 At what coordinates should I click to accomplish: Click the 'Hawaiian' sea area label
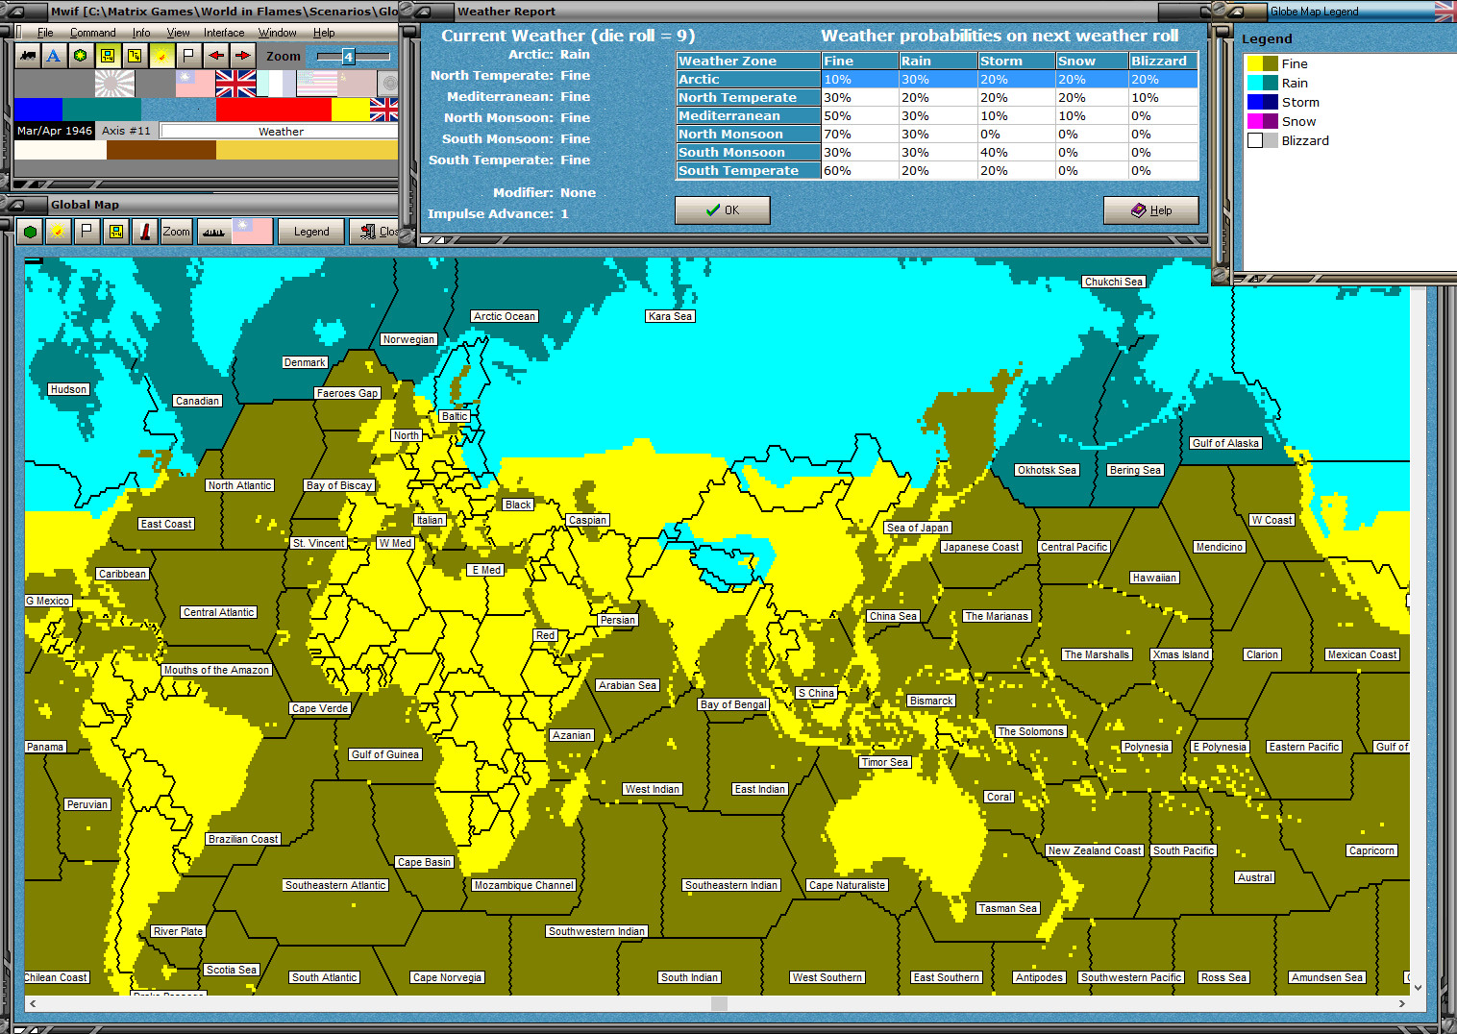(1154, 578)
